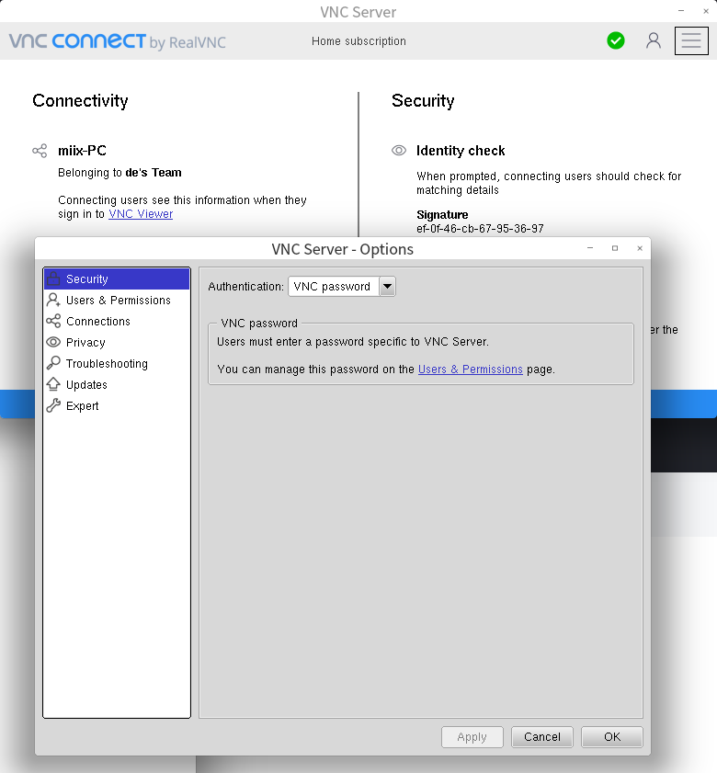Click the OK button
Image resolution: width=717 pixels, height=773 pixels.
point(612,737)
